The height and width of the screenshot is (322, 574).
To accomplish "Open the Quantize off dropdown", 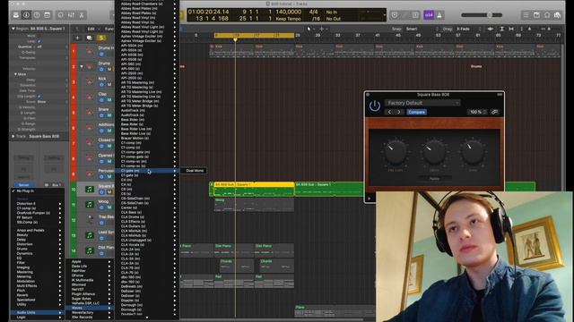I will pyautogui.click(x=52, y=47).
